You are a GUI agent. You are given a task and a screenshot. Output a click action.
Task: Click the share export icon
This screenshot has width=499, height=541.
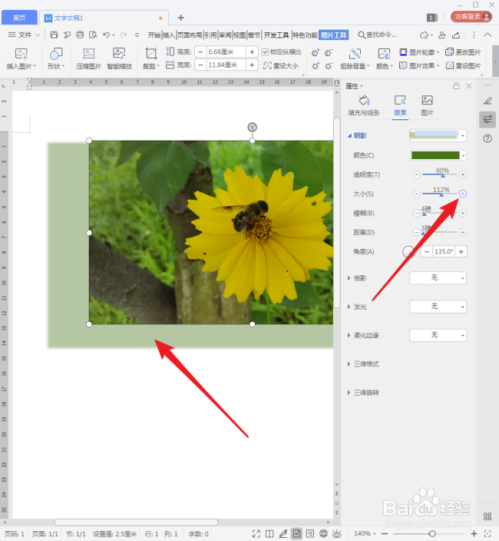[x=456, y=35]
